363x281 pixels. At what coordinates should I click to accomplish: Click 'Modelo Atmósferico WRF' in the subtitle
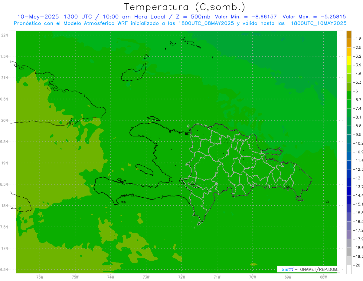point(96,23)
